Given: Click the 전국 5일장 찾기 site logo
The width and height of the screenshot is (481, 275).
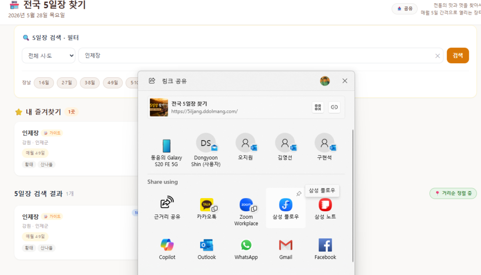Looking at the screenshot, I should click(14, 5).
